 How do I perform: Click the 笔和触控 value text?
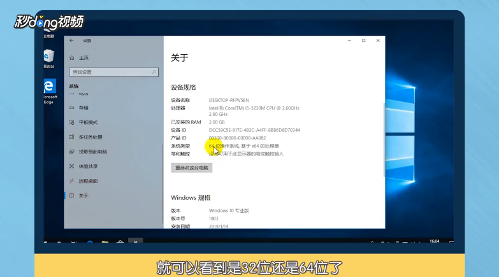pos(246,154)
